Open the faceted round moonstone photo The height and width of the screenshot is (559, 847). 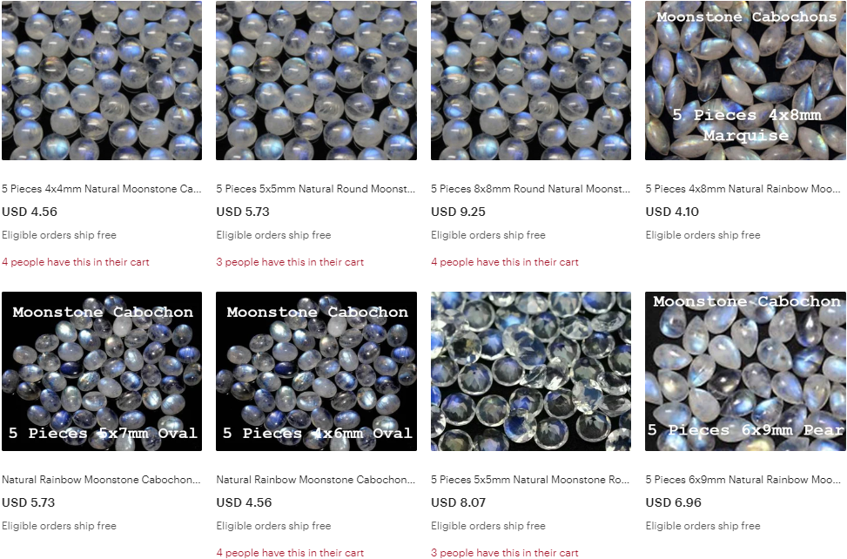point(530,372)
